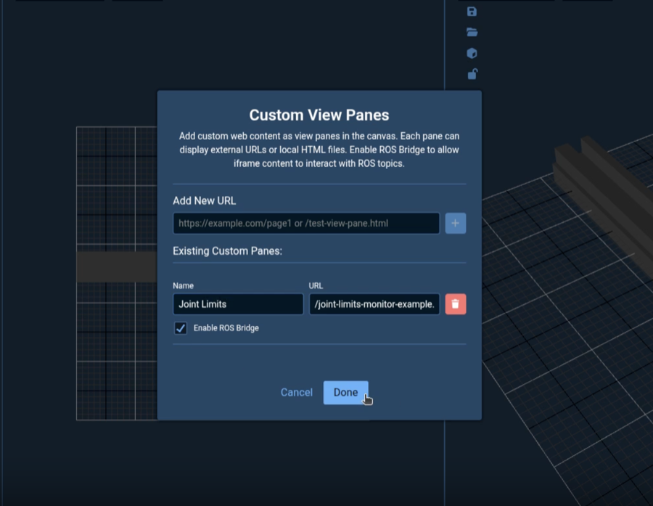Viewport: 653px width, 506px height.
Task: Click Cancel to dismiss the dialog
Action: tap(296, 392)
